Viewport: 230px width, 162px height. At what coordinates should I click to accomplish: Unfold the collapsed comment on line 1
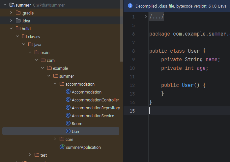click(x=146, y=17)
